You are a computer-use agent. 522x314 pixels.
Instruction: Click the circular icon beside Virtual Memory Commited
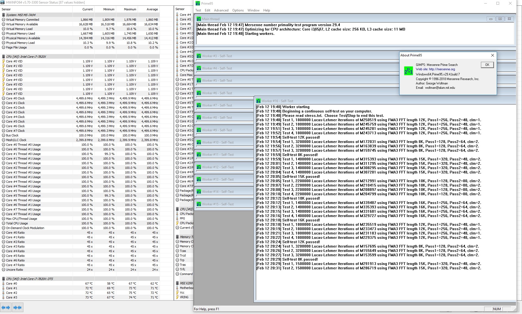pyautogui.click(x=4, y=20)
